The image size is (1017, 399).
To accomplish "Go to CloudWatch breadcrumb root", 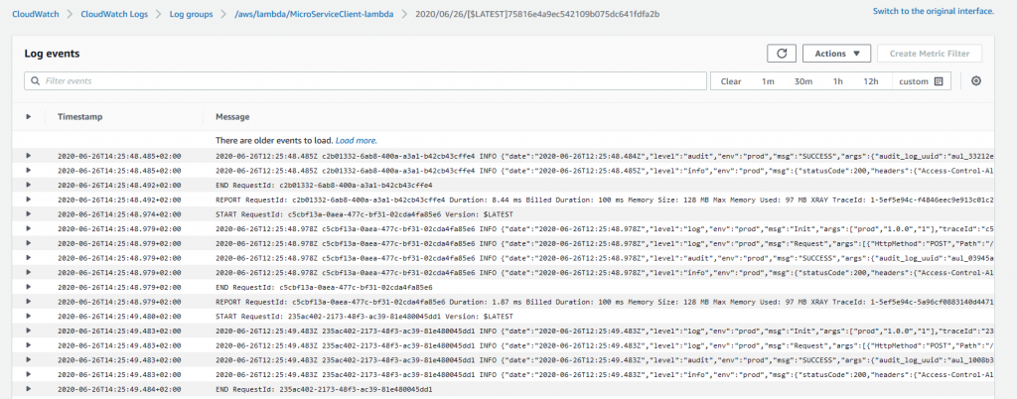I will (x=35, y=14).
